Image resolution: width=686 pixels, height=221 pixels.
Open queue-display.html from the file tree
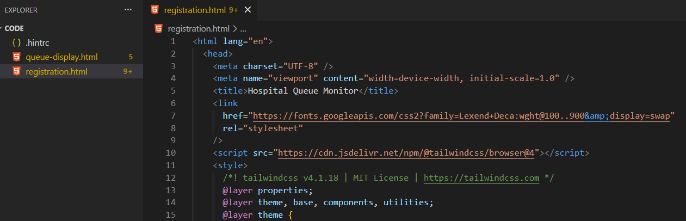click(x=61, y=57)
